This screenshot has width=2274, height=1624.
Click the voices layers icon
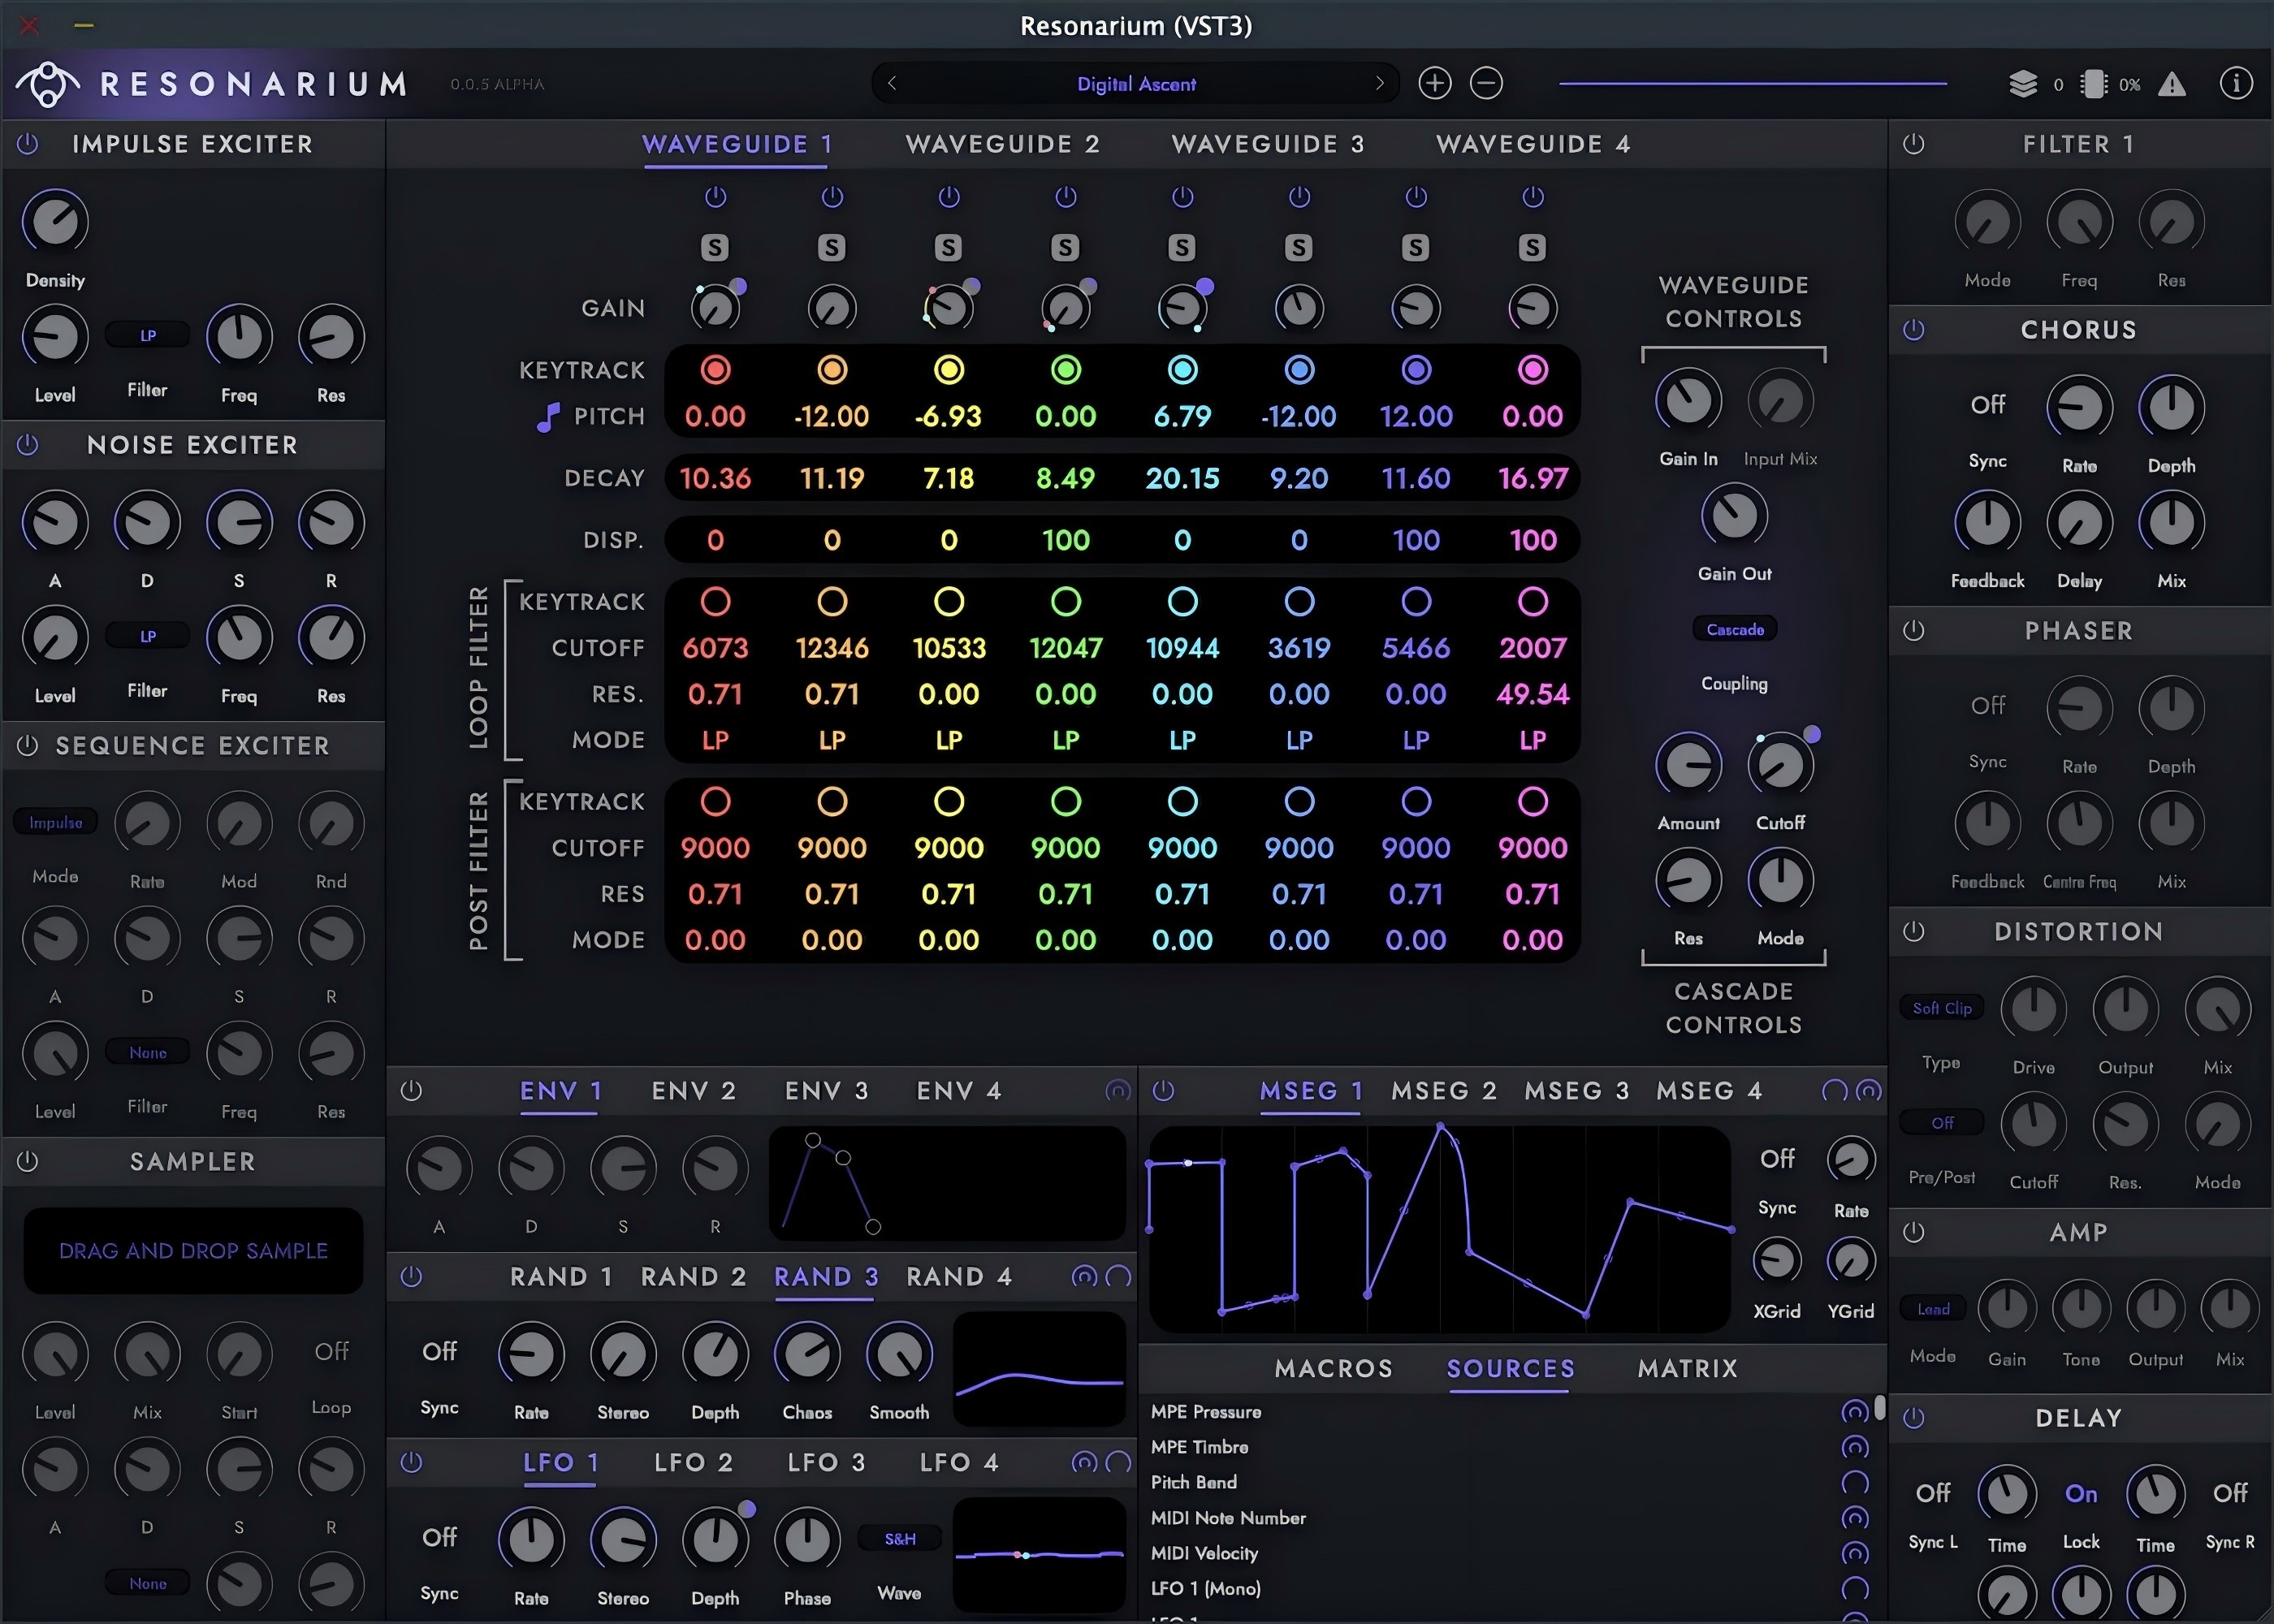(2023, 85)
